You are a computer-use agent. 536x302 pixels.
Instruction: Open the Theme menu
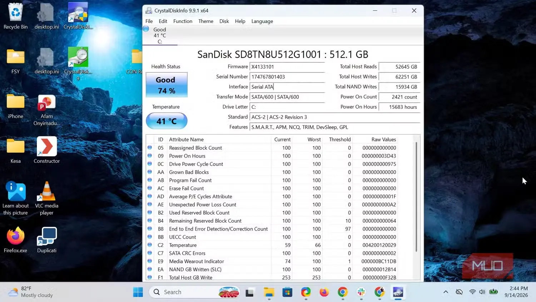click(206, 21)
